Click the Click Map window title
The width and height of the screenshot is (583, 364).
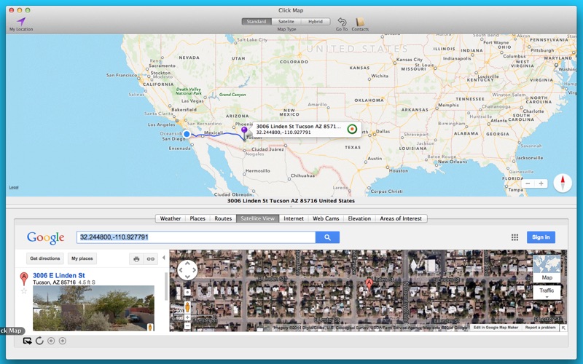(x=291, y=10)
